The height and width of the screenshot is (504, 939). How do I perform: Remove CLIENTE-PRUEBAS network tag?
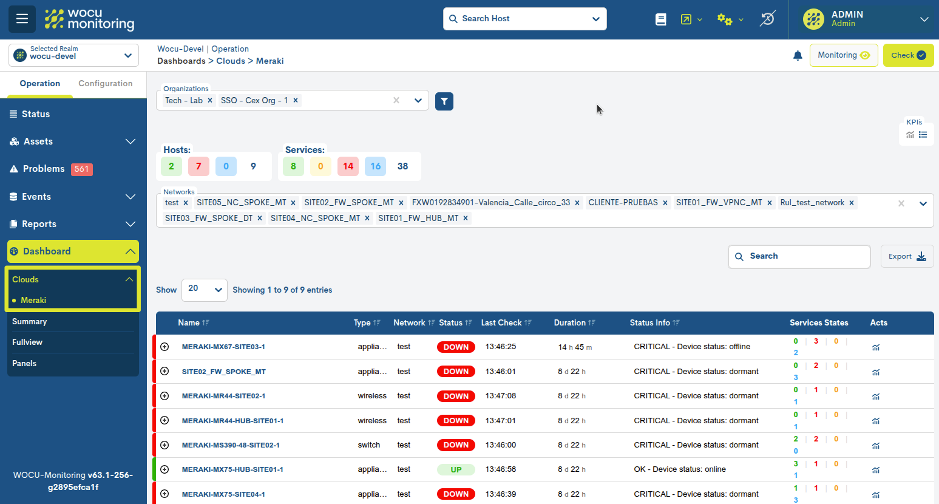(665, 203)
